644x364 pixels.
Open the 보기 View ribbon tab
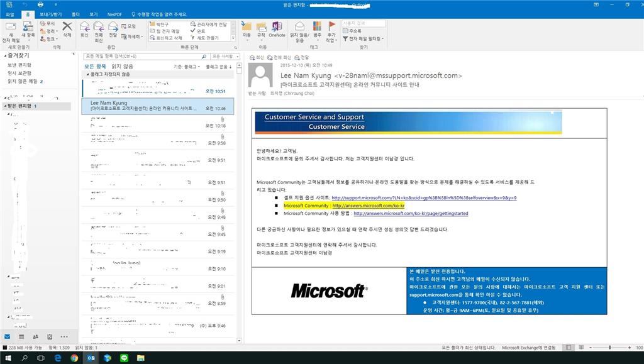point(94,14)
